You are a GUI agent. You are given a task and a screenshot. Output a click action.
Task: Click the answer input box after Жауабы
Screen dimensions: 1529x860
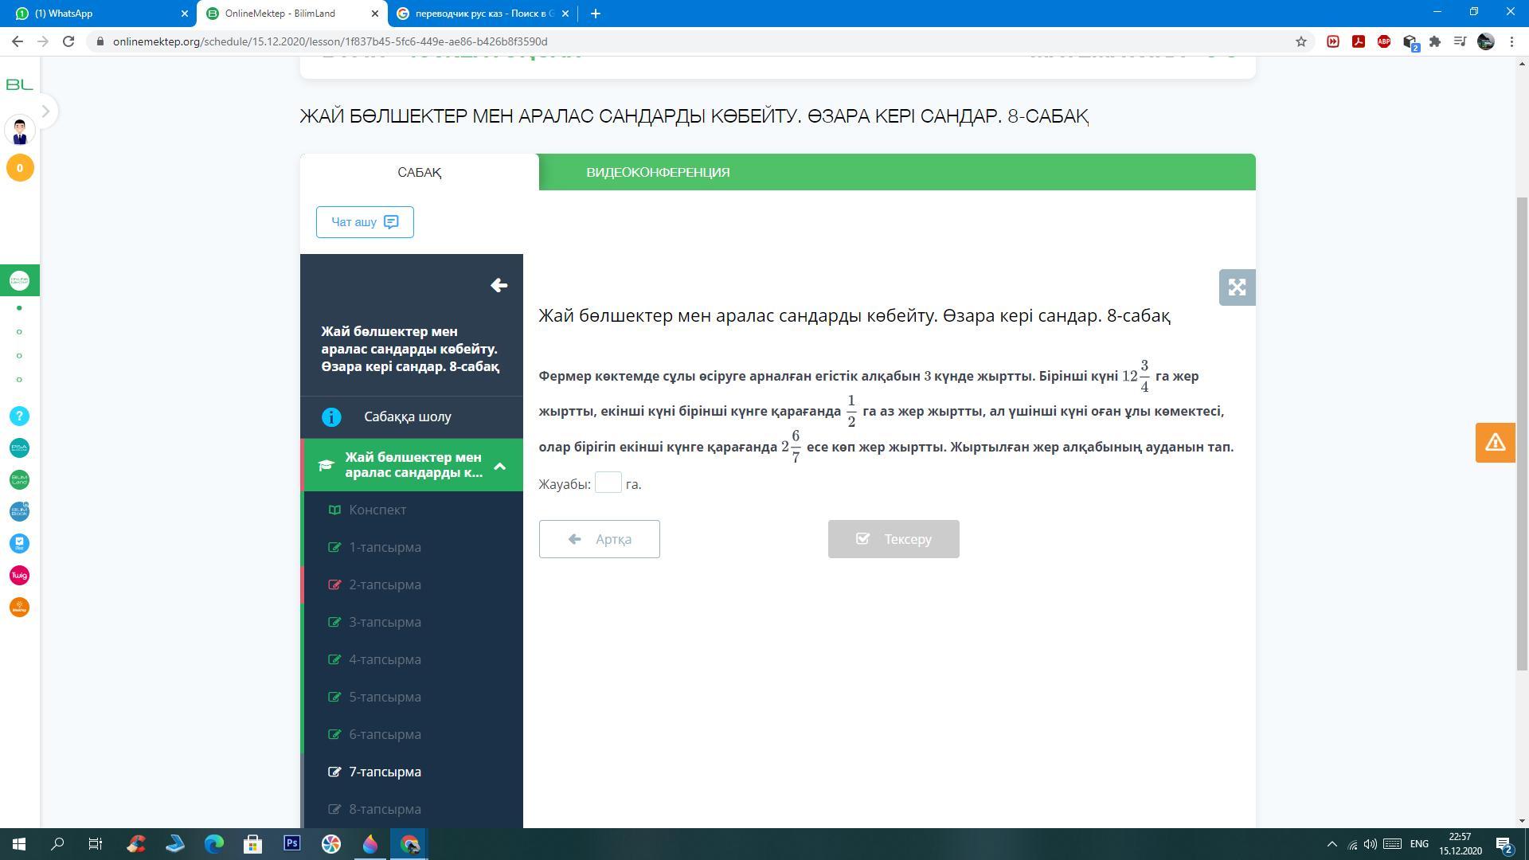pos(608,483)
